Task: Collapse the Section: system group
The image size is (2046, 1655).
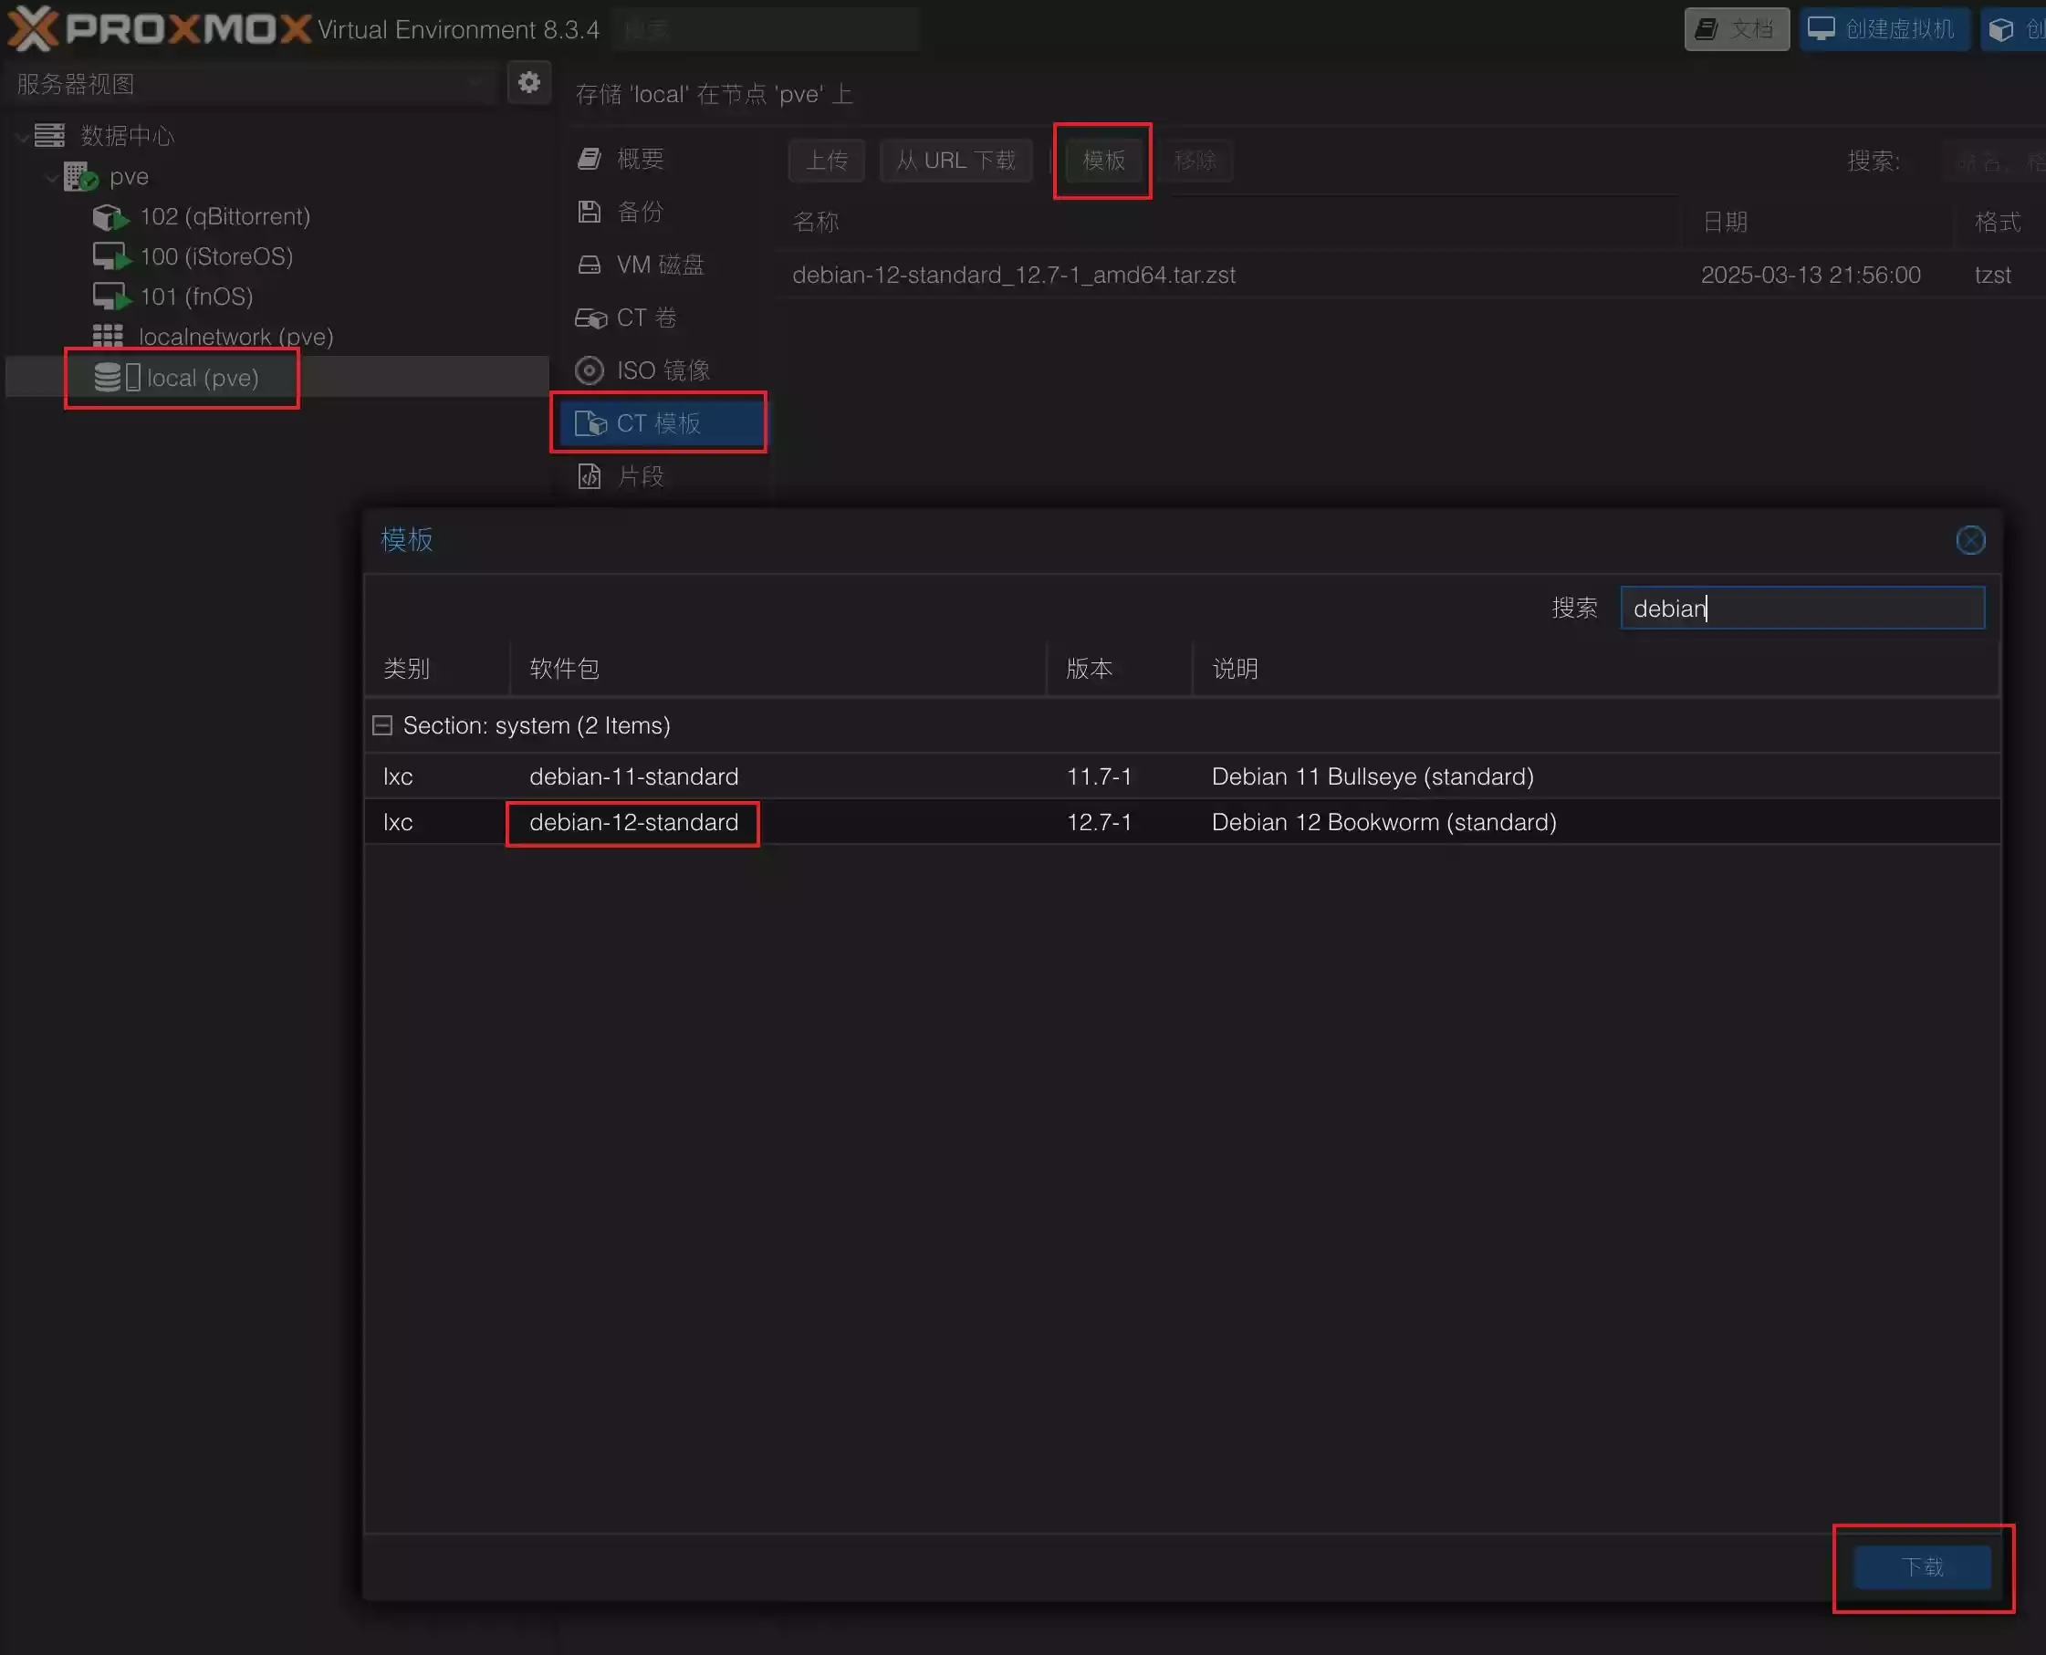Action: [382, 725]
